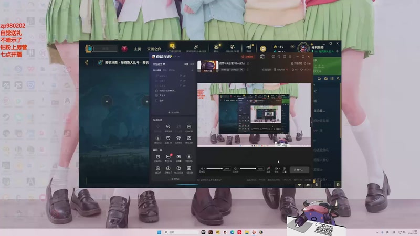Open the headset support icon

coord(279,57)
